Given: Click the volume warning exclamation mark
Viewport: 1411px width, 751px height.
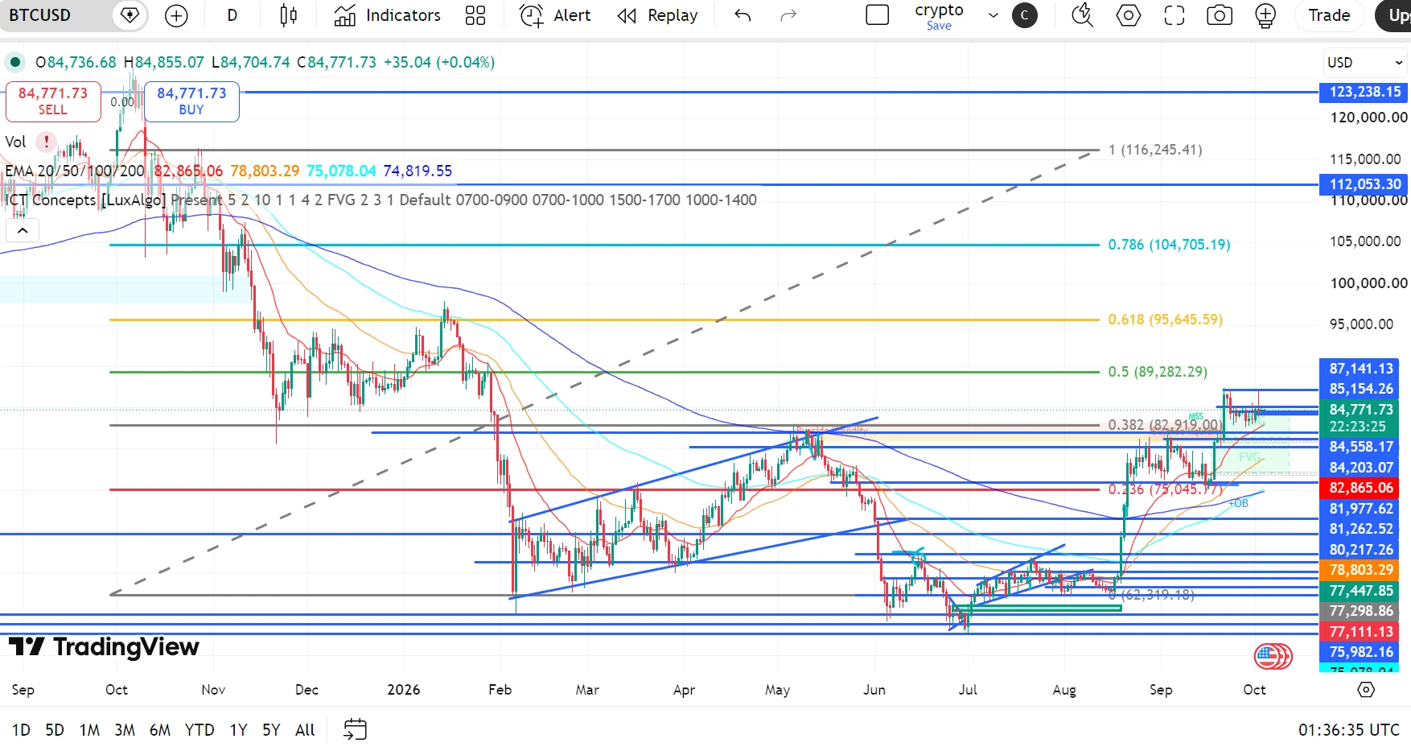Looking at the screenshot, I should coord(47,142).
